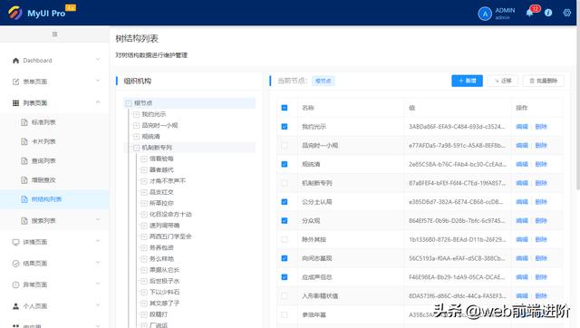This screenshot has height=328, width=580.
Task: Click 删除 for the 3A8Da86F row
Action: 541,127
